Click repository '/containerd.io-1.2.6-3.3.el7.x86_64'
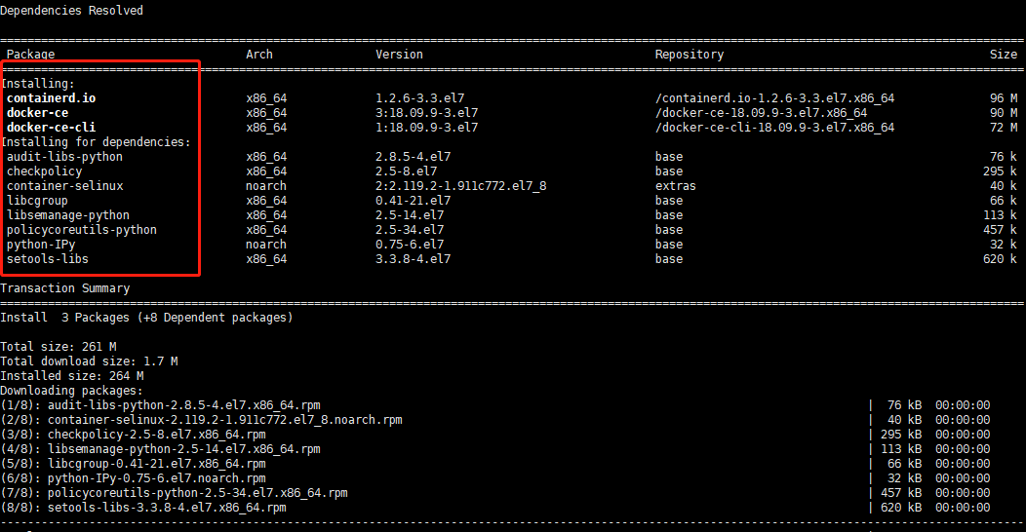Viewport: 1026px width, 532px height. point(774,98)
